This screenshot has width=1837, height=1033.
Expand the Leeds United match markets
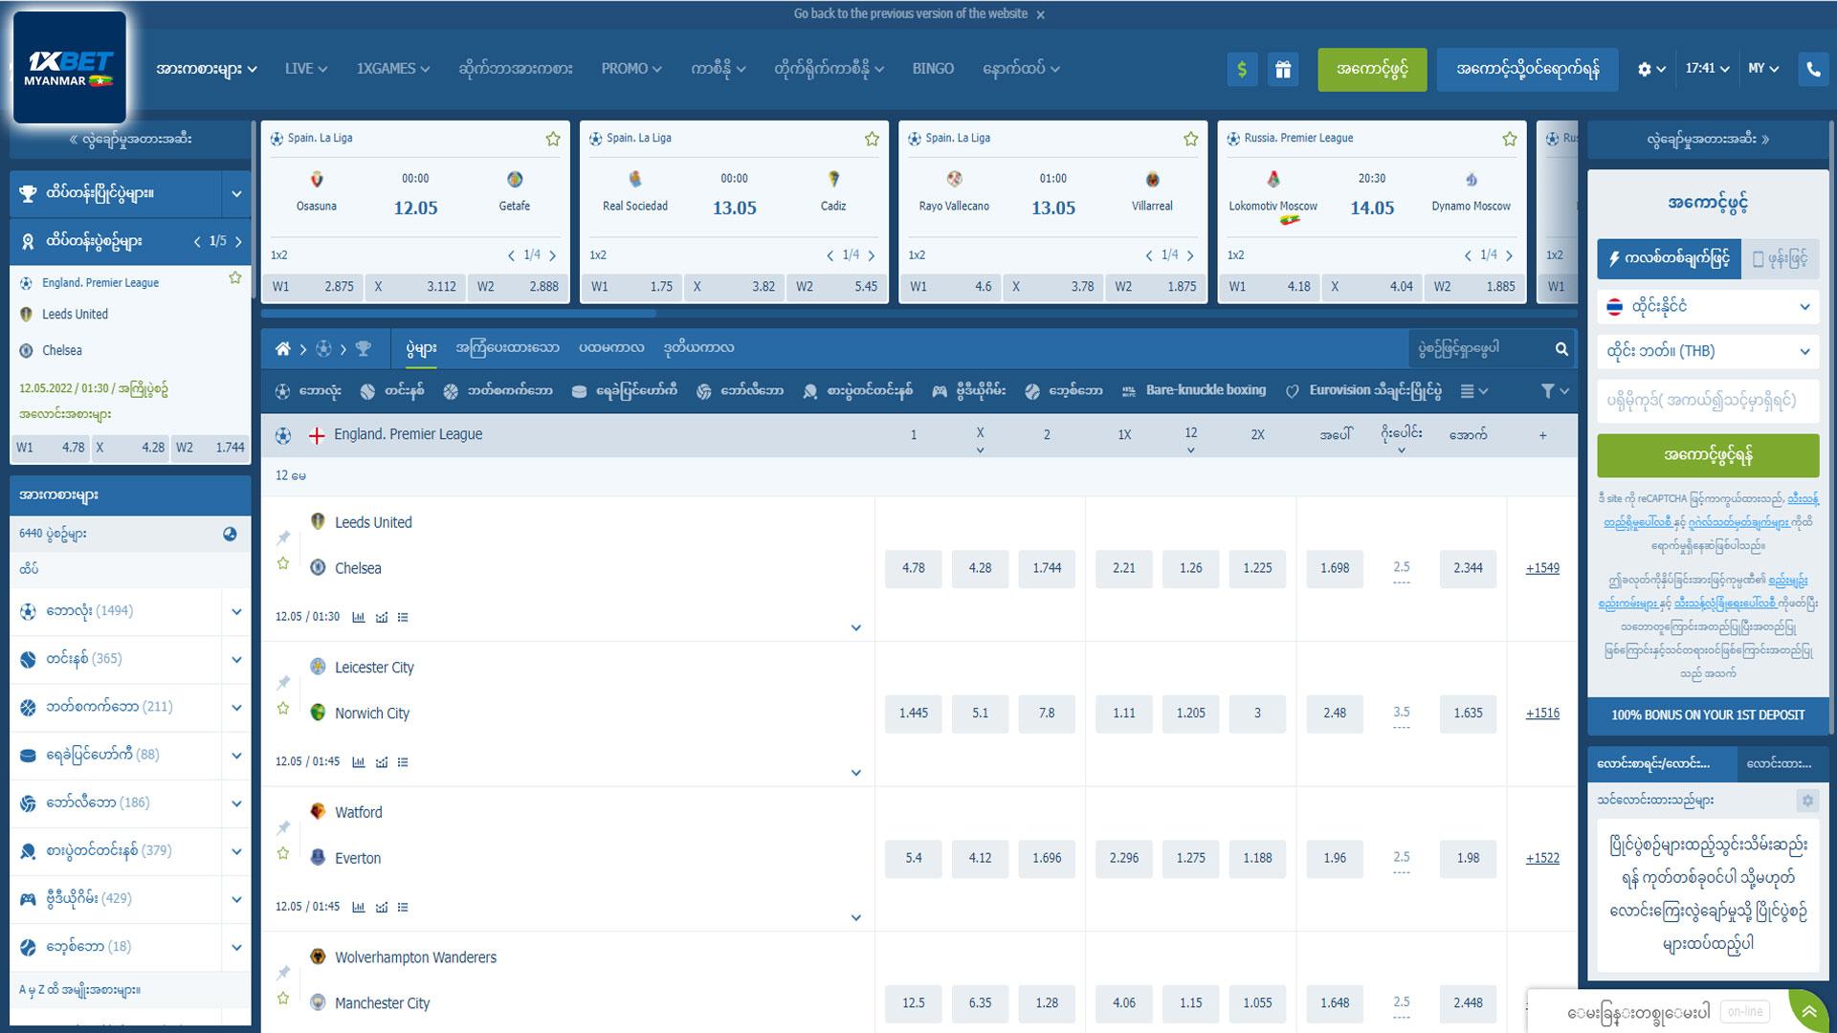(856, 628)
